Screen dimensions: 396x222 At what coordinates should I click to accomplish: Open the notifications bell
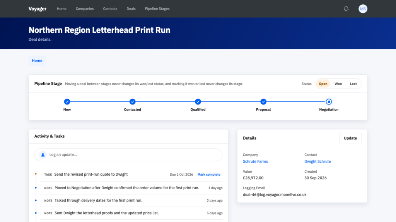[346, 9]
